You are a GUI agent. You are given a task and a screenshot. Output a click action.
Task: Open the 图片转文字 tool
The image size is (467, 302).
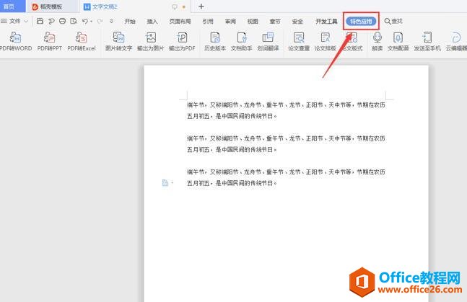(x=118, y=37)
